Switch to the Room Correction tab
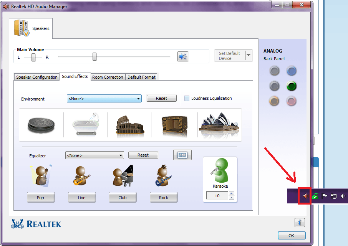The height and width of the screenshot is (246, 348). click(108, 77)
